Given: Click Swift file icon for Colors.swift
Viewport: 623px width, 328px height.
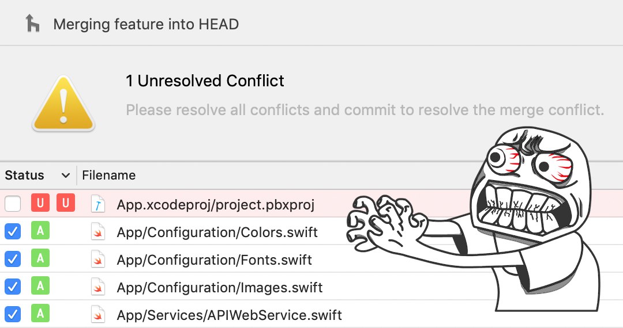Looking at the screenshot, I should coord(99,231).
